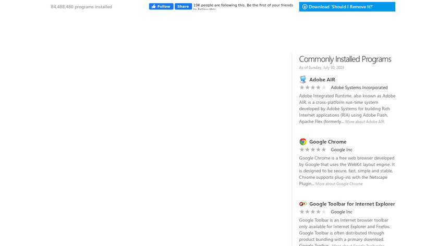Download 'Should I Remove It?' button
Image resolution: width=438 pixels, height=246 pixels.
pos(347,7)
